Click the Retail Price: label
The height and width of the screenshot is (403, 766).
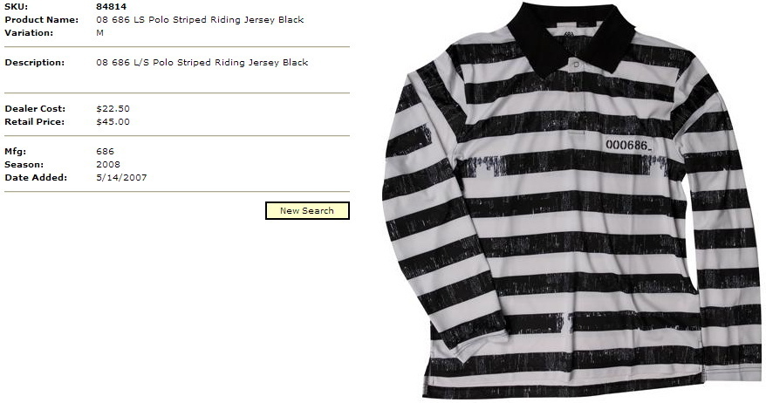pyautogui.click(x=35, y=121)
